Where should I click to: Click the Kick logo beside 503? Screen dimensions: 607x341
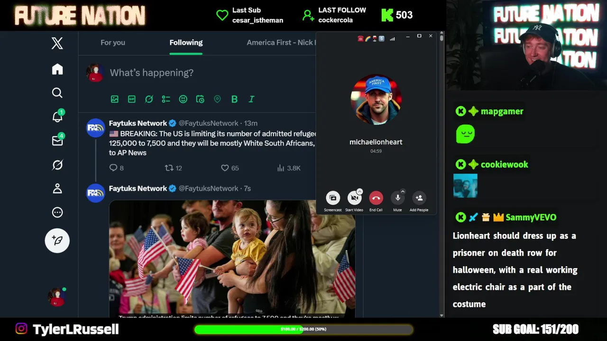[387, 15]
